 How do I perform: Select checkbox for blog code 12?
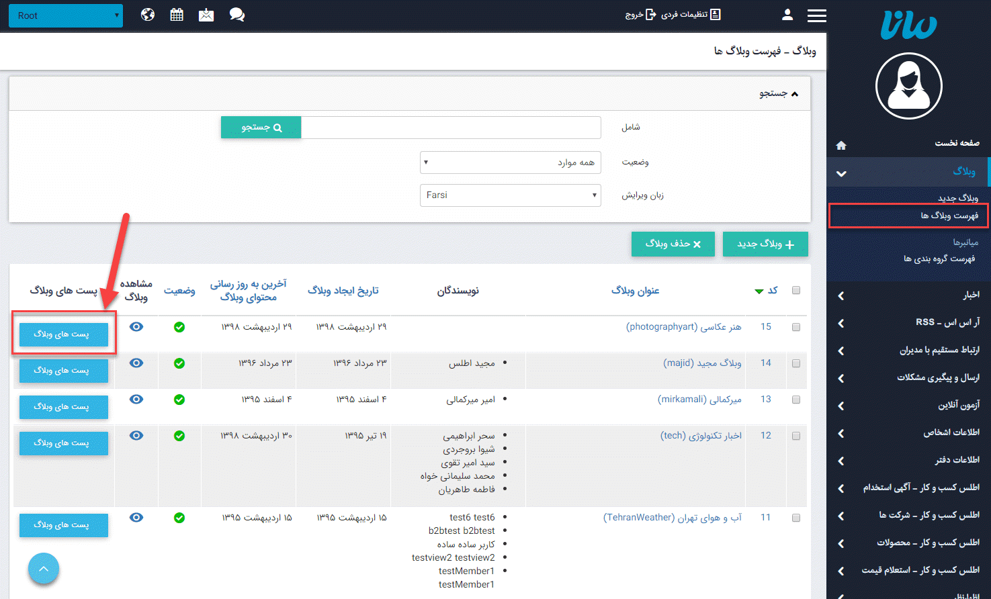tap(796, 436)
